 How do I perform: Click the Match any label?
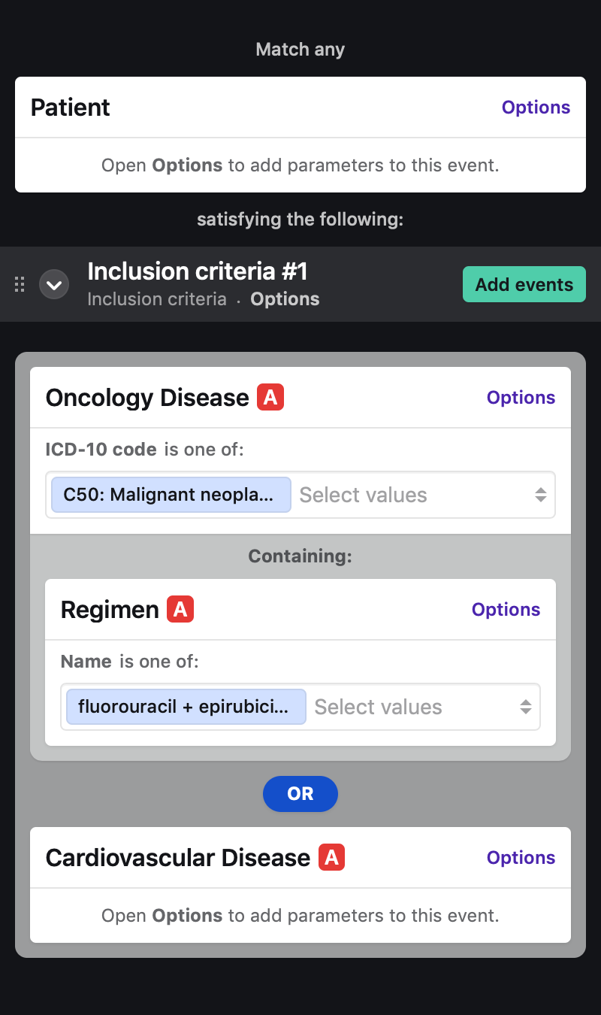[x=300, y=50]
